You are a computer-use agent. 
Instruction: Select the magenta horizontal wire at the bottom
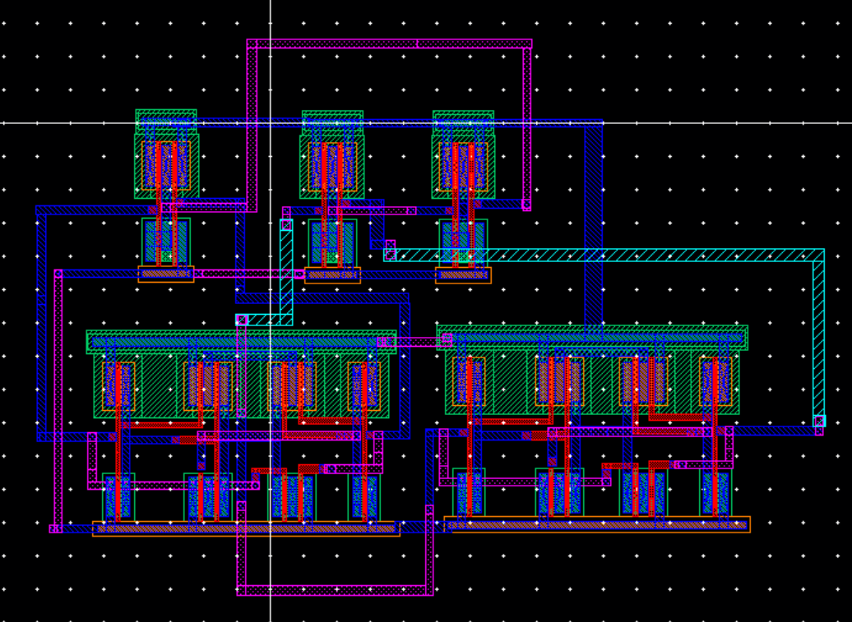335,590
